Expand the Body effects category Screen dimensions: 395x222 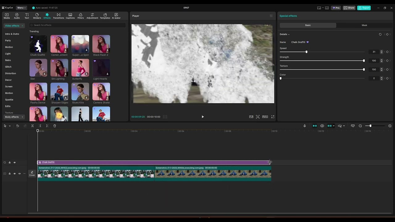(x=14, y=117)
